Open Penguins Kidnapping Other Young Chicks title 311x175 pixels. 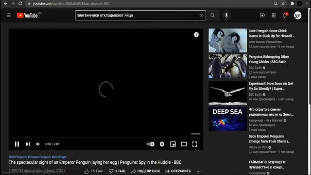pos(269,59)
